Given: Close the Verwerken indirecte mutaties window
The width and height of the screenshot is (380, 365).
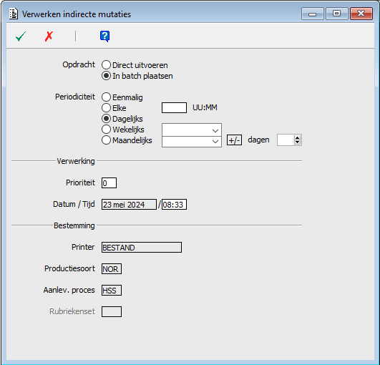Looking at the screenshot, I should 361,14.
